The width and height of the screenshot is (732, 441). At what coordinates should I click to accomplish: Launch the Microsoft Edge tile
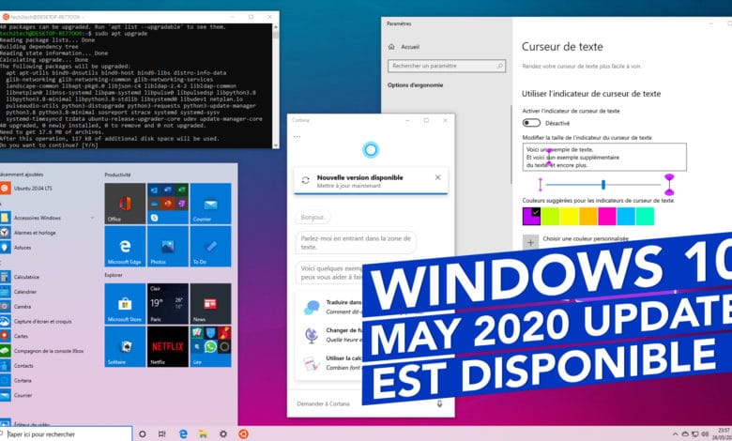(125, 247)
